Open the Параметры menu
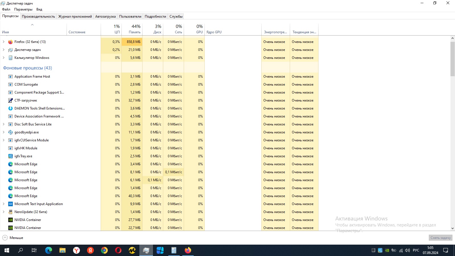 pyautogui.click(x=23, y=9)
